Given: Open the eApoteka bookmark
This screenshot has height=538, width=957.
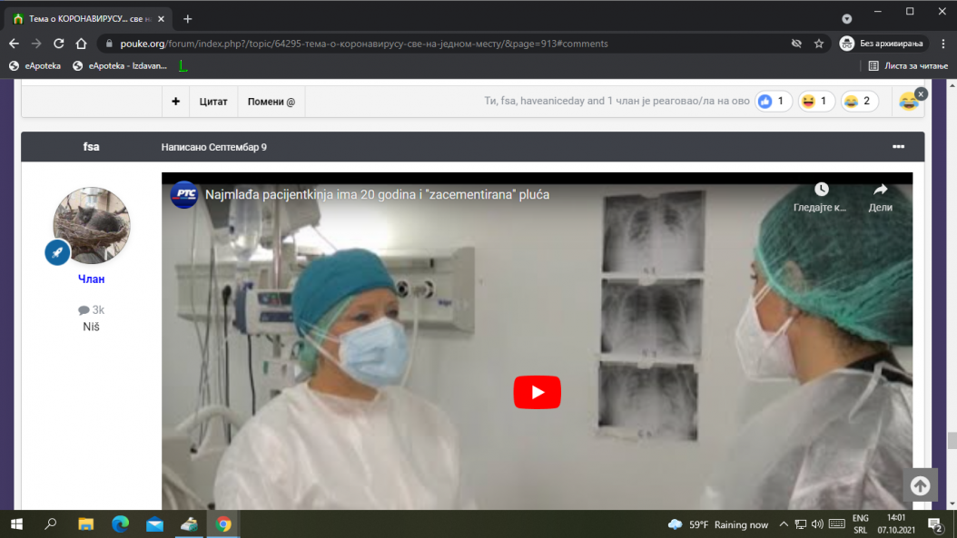Looking at the screenshot, I should point(35,66).
